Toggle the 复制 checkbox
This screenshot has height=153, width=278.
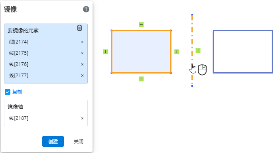click(8, 92)
